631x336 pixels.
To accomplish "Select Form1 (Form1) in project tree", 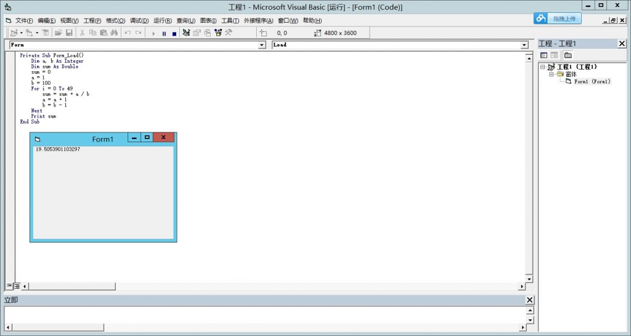I will point(592,81).
